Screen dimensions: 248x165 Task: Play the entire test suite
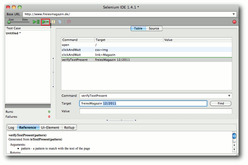pyautogui.click(x=36, y=22)
